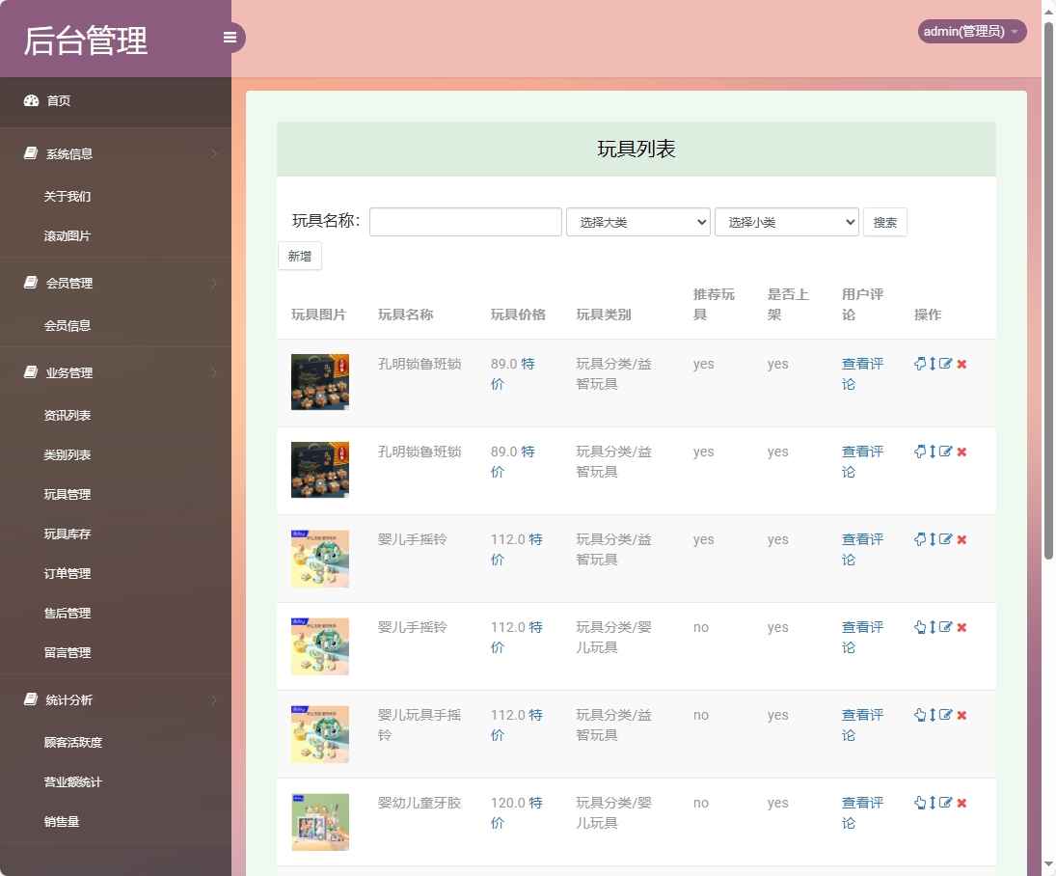Delete the 婴幼儿童牙胶 toy with the red X

(961, 802)
